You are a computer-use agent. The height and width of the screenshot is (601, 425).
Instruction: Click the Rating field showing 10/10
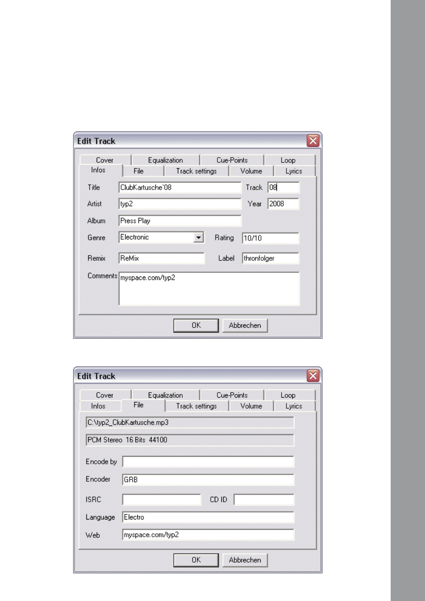(x=270, y=238)
